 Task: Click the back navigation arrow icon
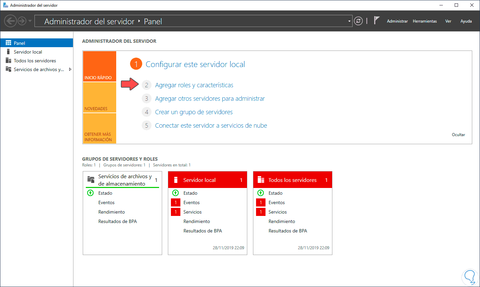click(x=10, y=21)
